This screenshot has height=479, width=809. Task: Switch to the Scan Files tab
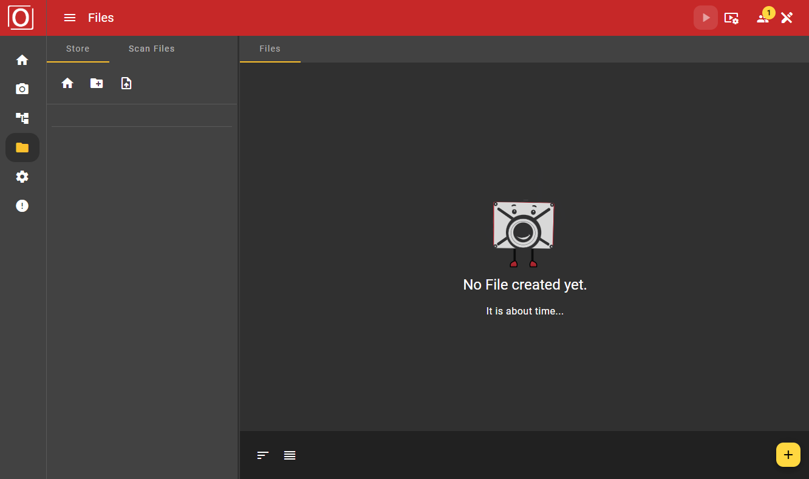click(x=151, y=49)
